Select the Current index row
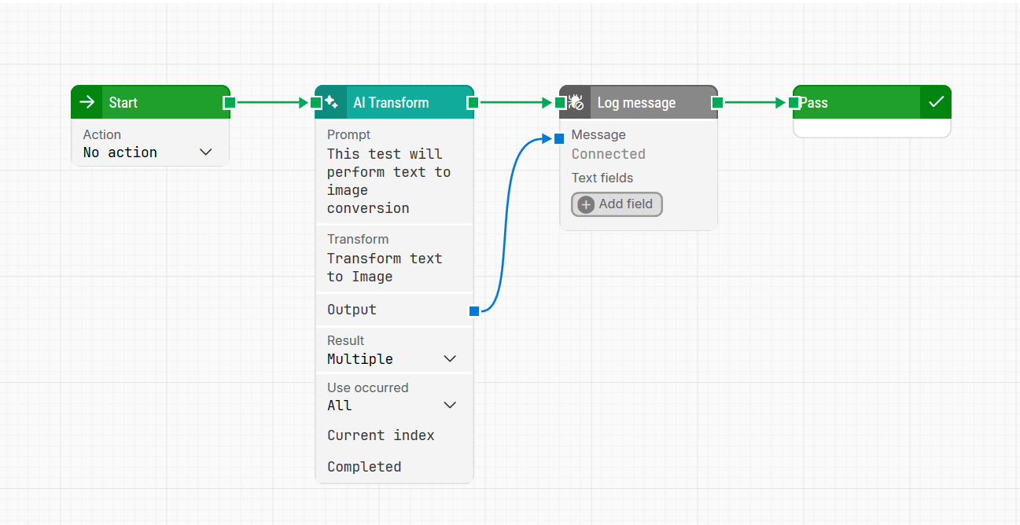This screenshot has height=525, width=1020. point(381,435)
